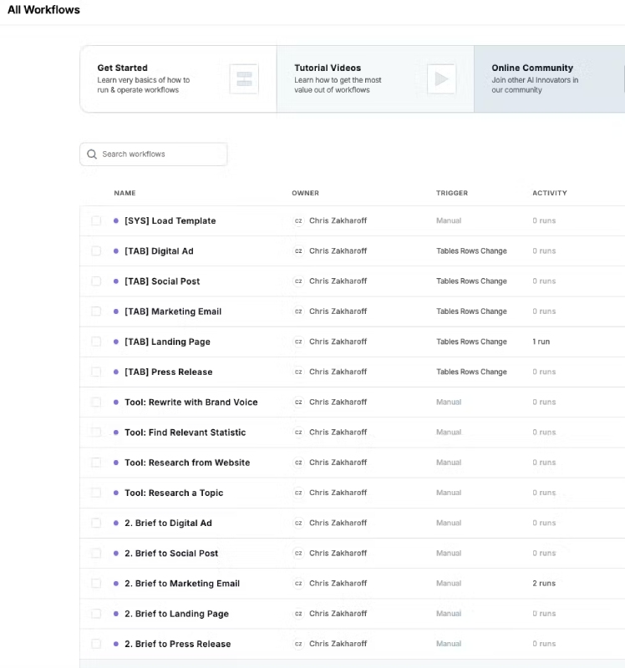Click CZ avatar in Rewrite with Brand Voice row
This screenshot has width=625, height=668.
[x=298, y=402]
